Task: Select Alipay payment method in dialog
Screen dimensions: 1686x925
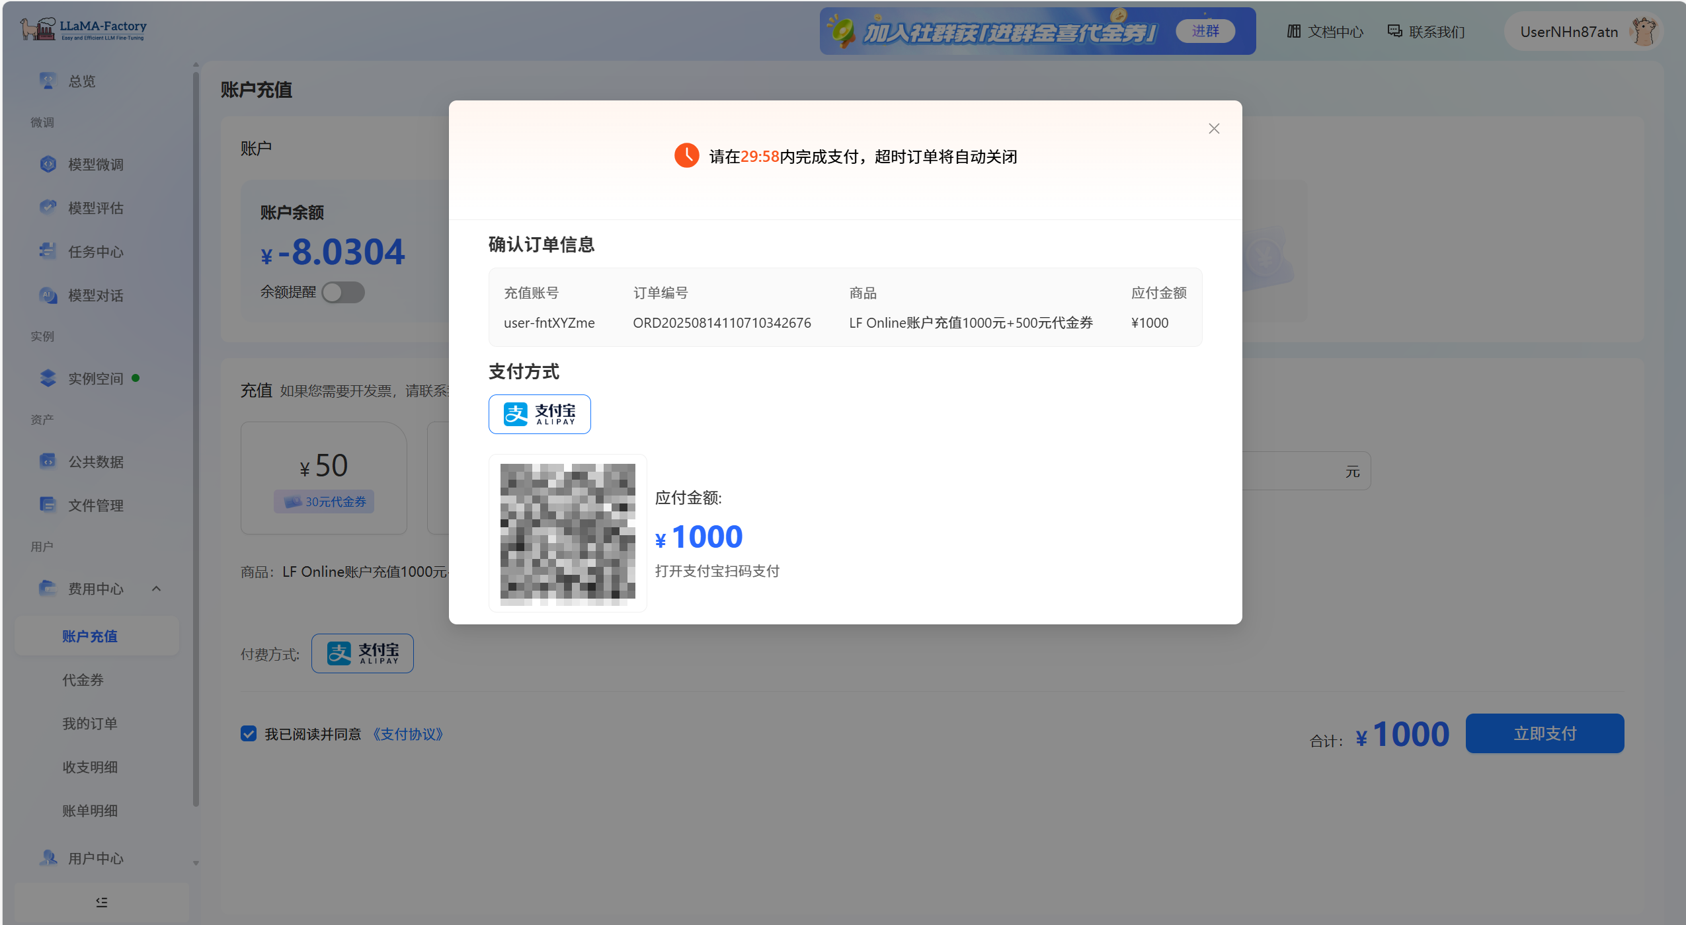Action: [x=540, y=414]
